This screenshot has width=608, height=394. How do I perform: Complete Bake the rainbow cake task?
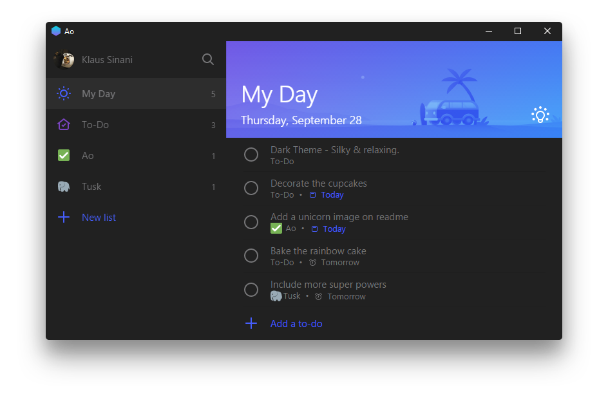click(x=251, y=256)
